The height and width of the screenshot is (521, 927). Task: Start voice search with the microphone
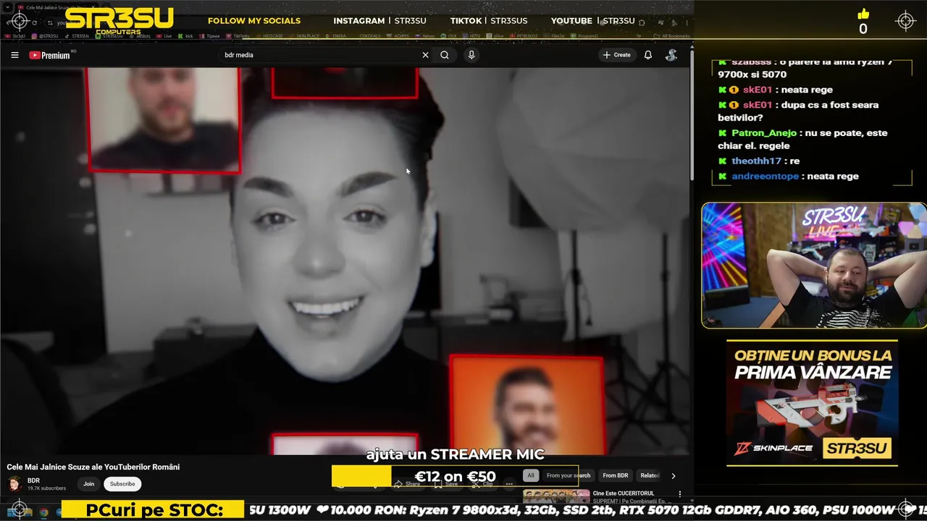point(471,55)
